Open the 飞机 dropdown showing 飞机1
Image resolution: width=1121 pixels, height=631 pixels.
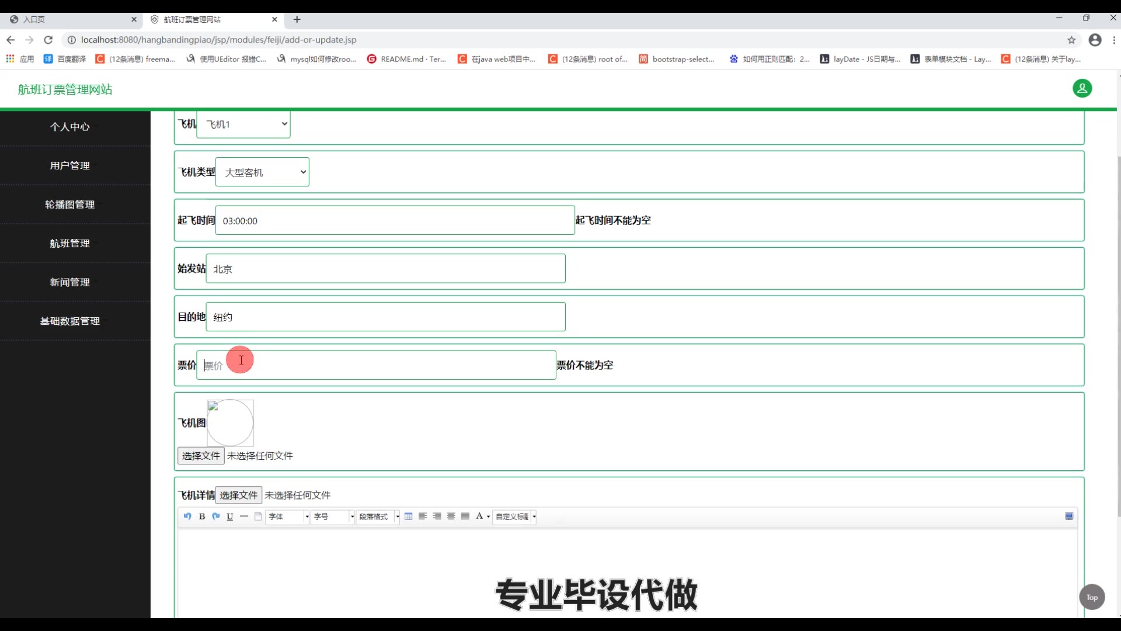pos(243,124)
